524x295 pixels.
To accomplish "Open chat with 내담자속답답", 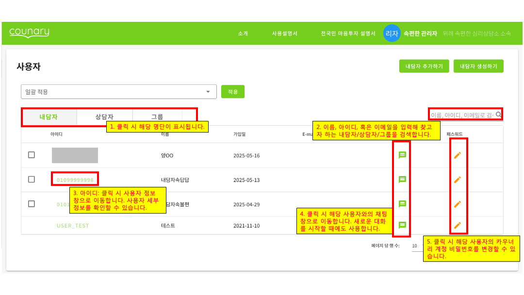I will 402,180.
